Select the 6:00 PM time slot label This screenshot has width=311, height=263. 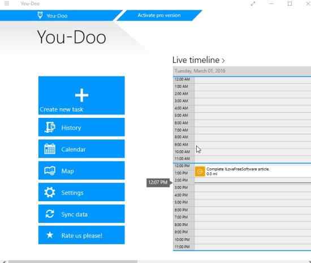pyautogui.click(x=181, y=210)
